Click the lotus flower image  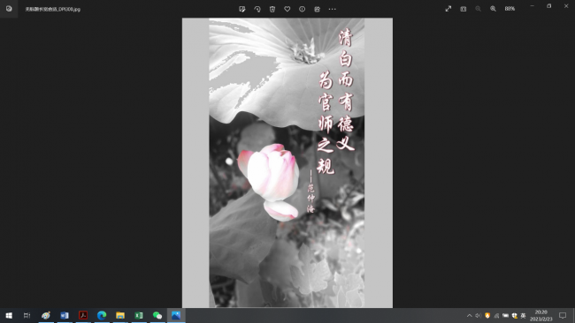(287, 162)
